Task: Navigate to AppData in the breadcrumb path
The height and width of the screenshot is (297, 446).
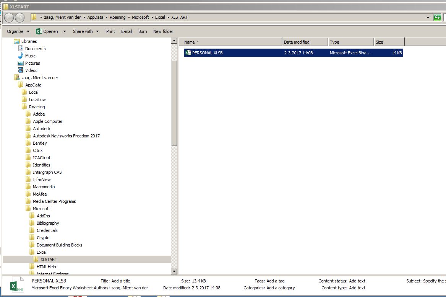Action: [95, 17]
